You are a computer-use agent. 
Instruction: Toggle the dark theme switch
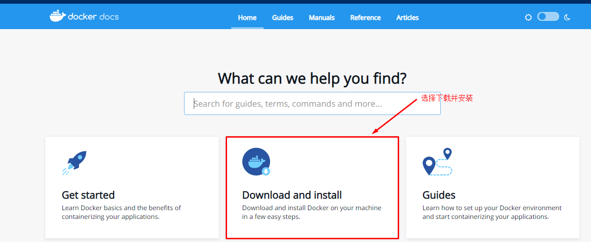coord(548,17)
